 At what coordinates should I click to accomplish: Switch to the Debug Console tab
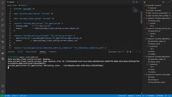[x=31, y=52]
